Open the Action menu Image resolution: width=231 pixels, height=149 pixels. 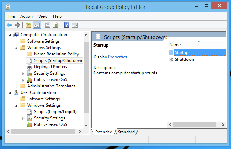[26, 16]
